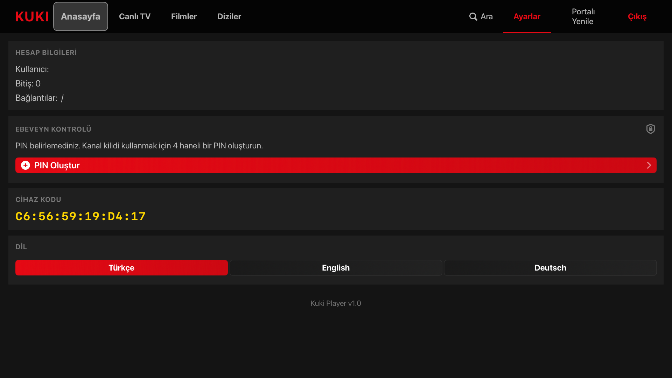Click the search magnifier icon

(473, 16)
